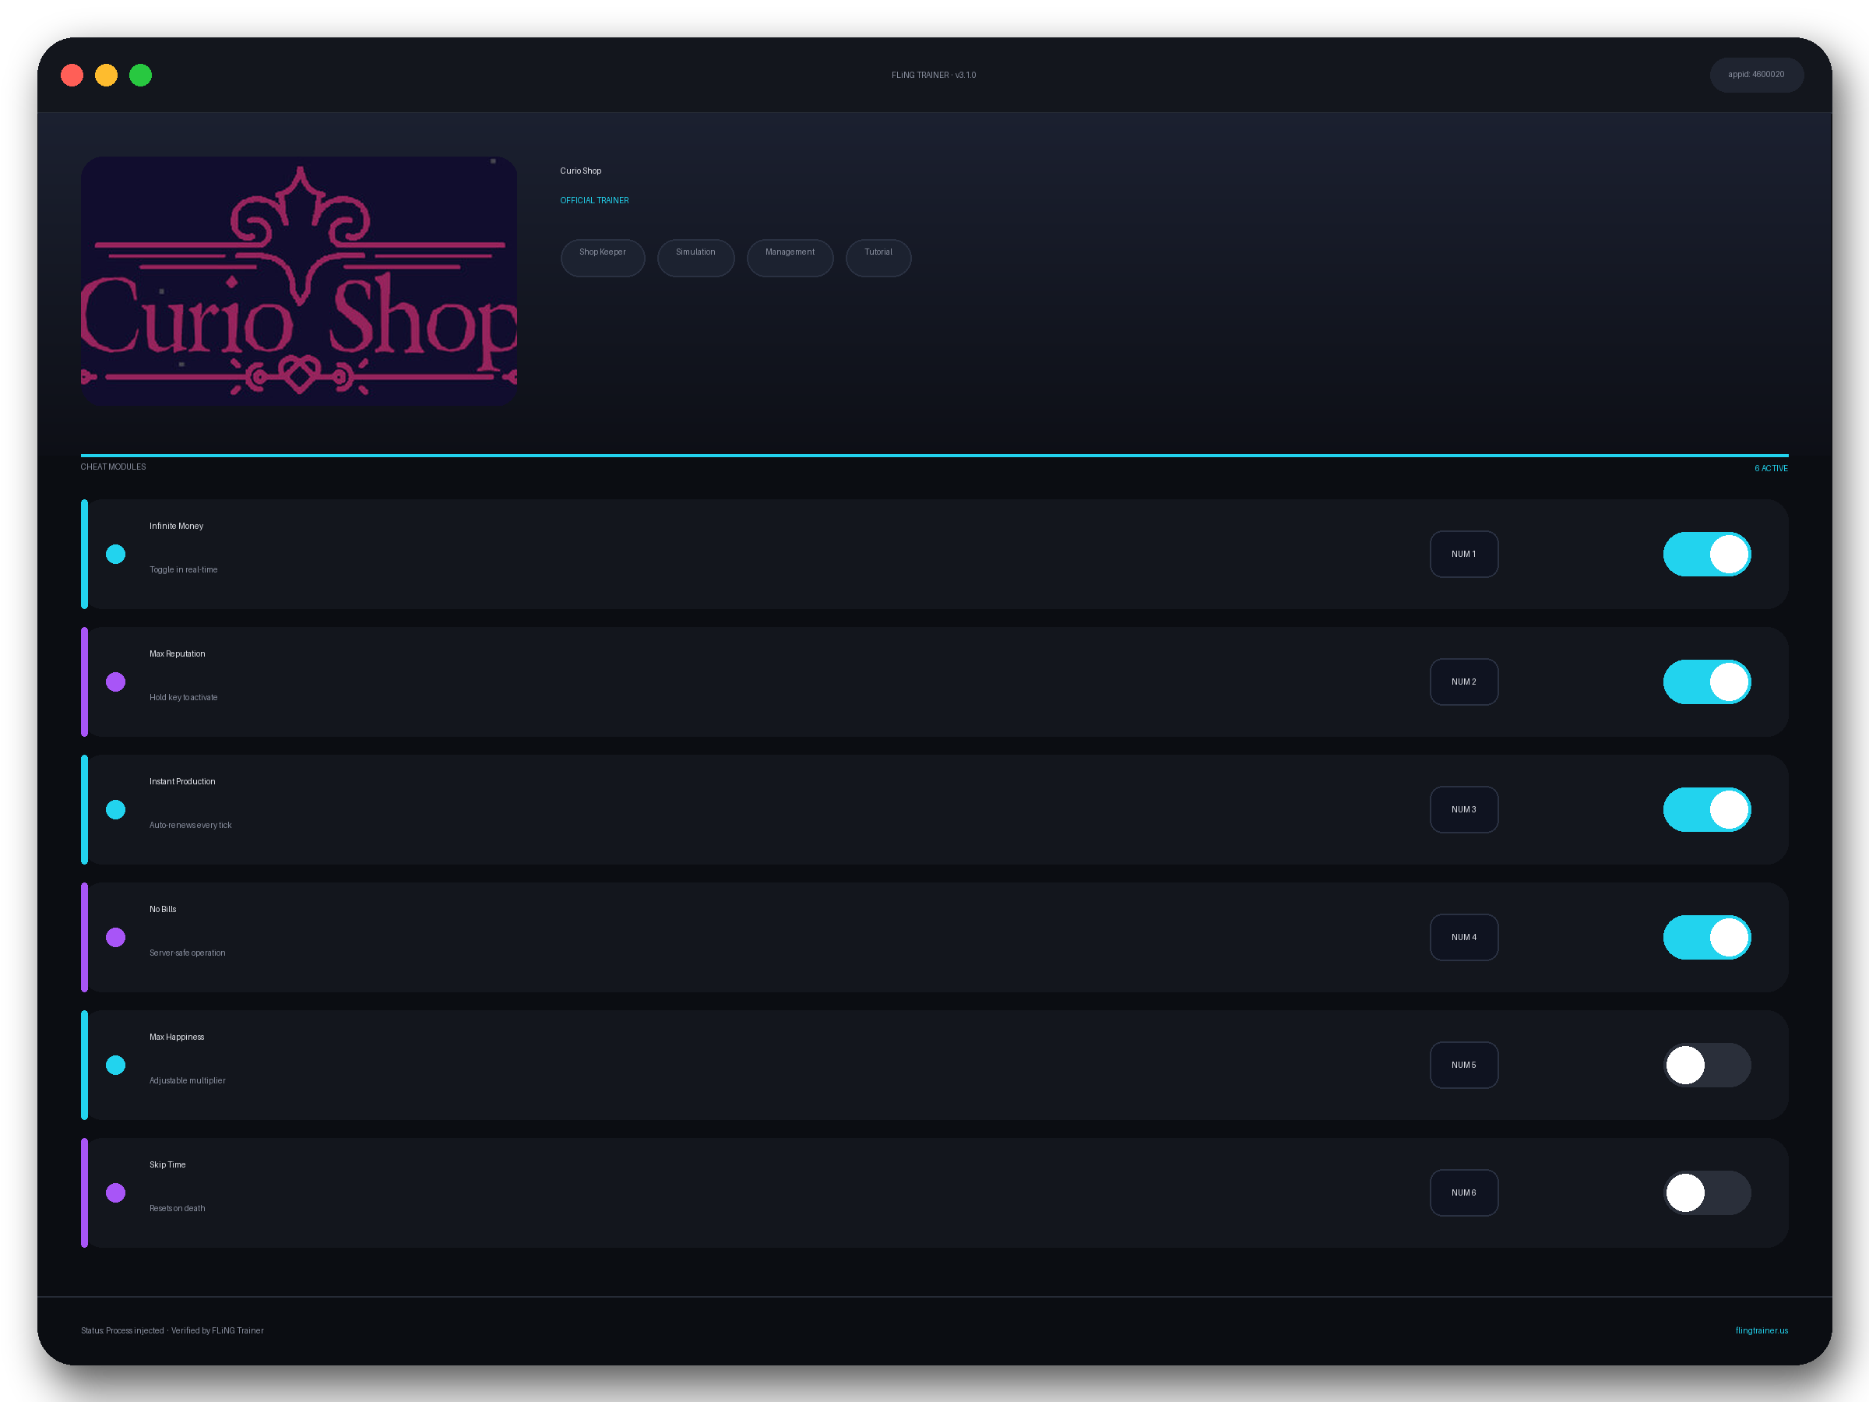Click the purple dot beside Max Reputation
Screen dimensions: 1869x1402
116,682
